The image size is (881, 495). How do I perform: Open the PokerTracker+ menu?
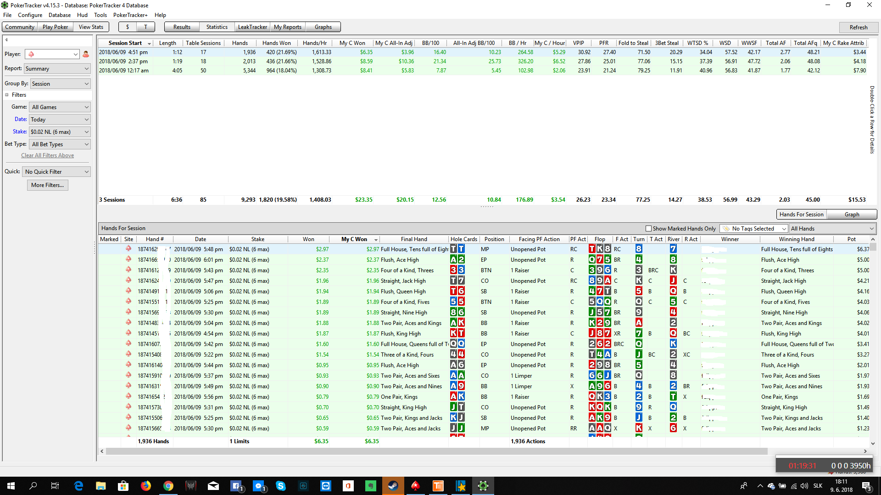(x=131, y=15)
